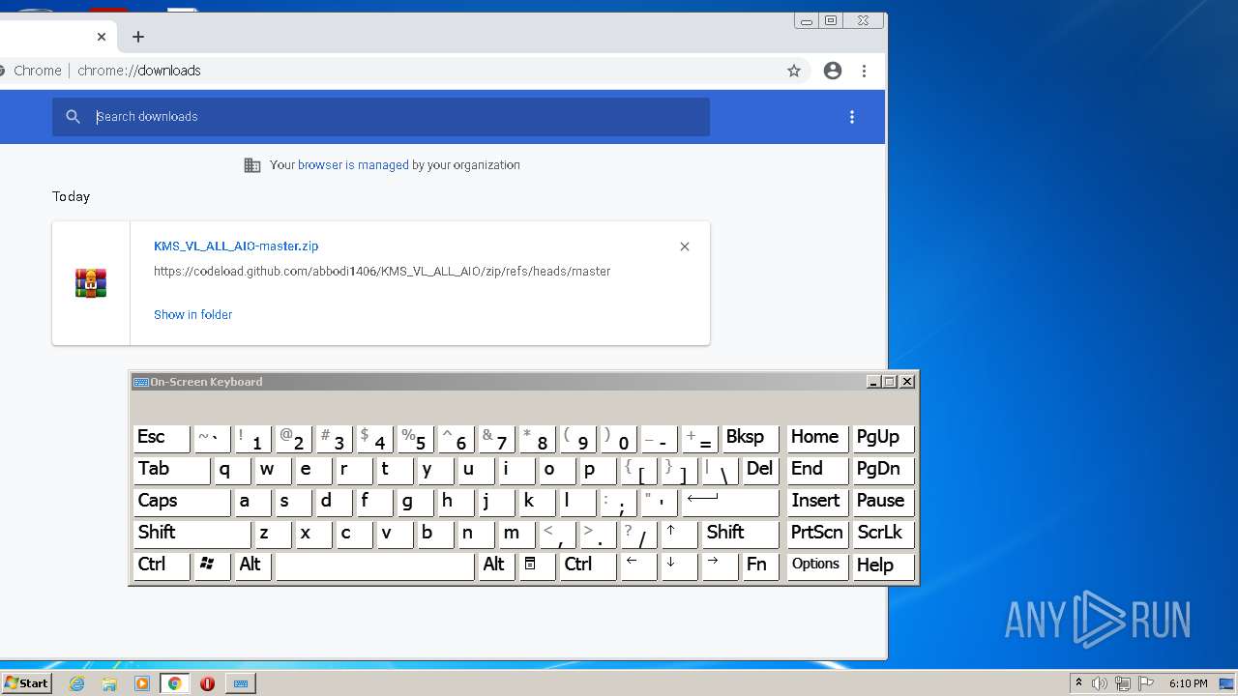This screenshot has width=1238, height=696.
Task: Tap the down arrow key on keyboard
Action: click(x=679, y=566)
